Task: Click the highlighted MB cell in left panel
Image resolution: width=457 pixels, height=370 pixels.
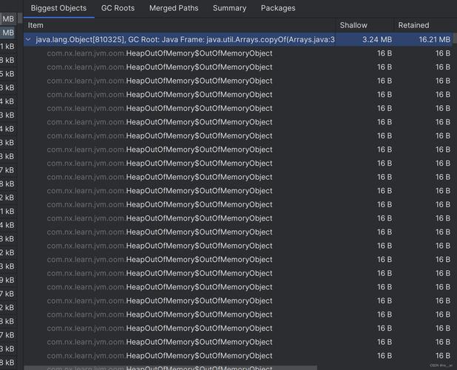Action: tap(8, 33)
